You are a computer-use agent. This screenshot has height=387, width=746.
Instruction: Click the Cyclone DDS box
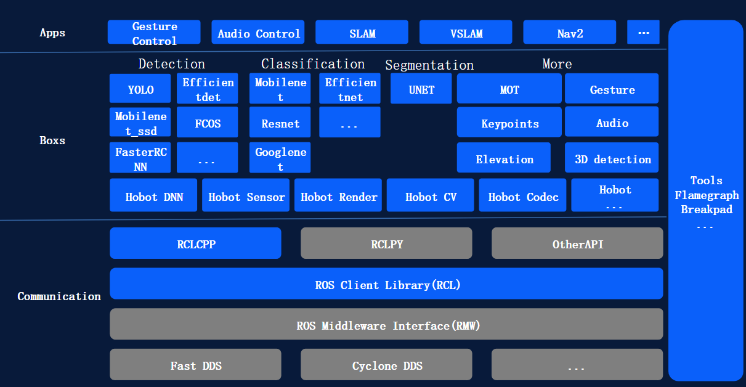click(387, 365)
